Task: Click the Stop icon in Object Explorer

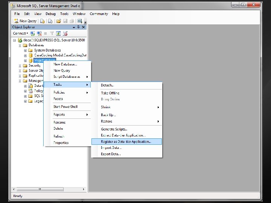Action: tap(45, 33)
